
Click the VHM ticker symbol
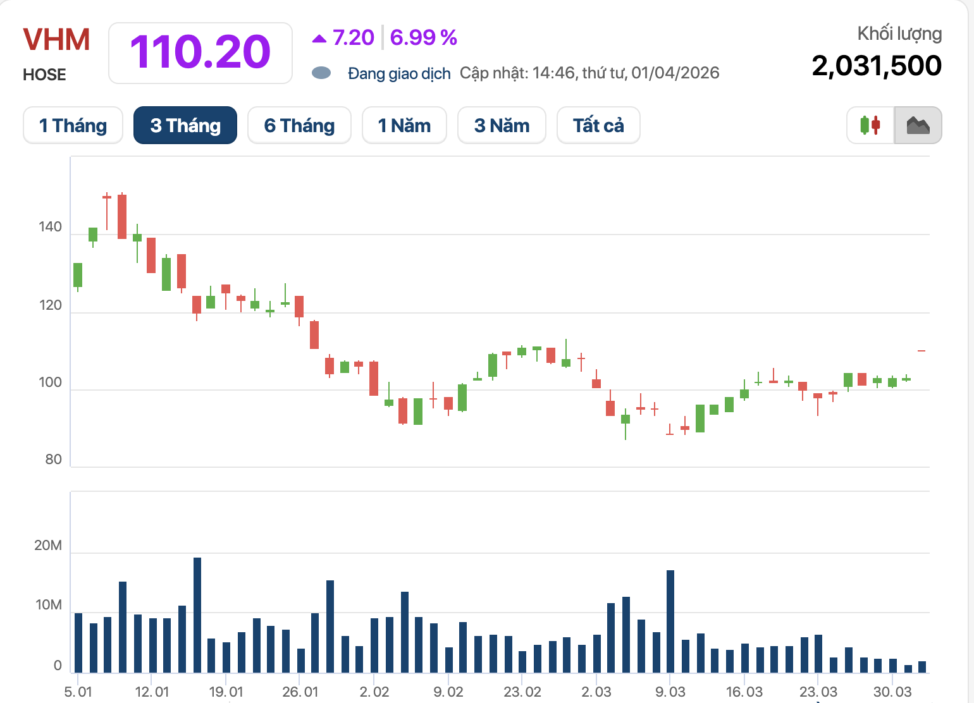coord(57,40)
